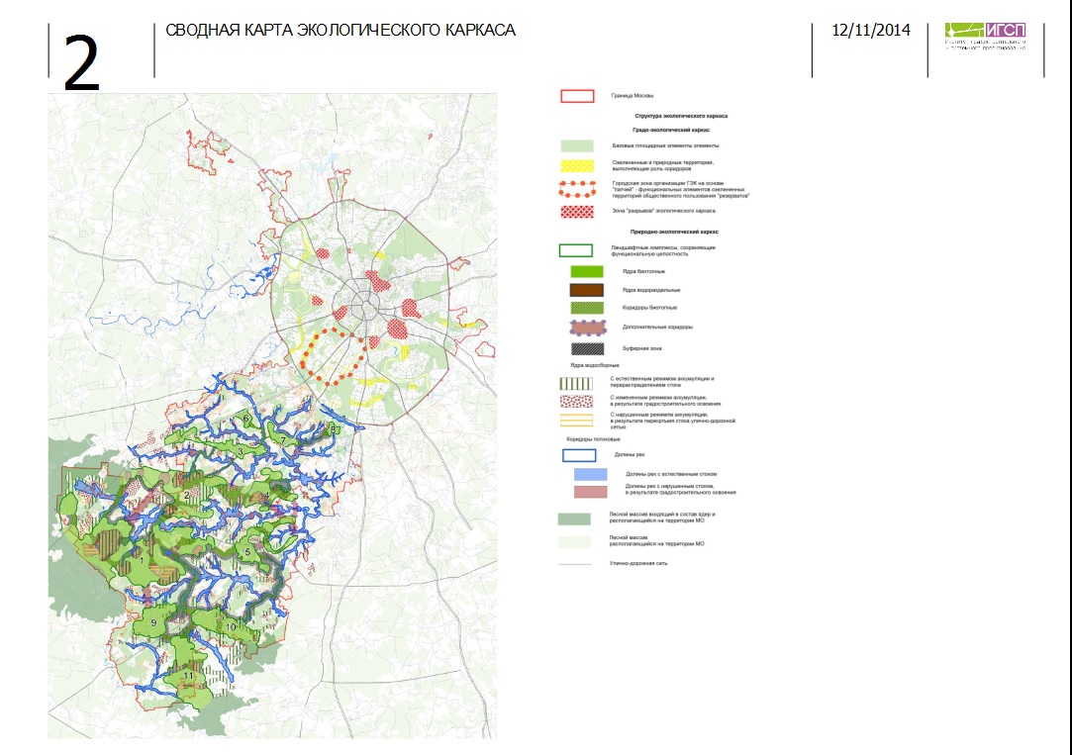Click the pink disturbed-flow river valleys swatch
Image resolution: width=1072 pixels, height=755 pixels.
tap(590, 492)
